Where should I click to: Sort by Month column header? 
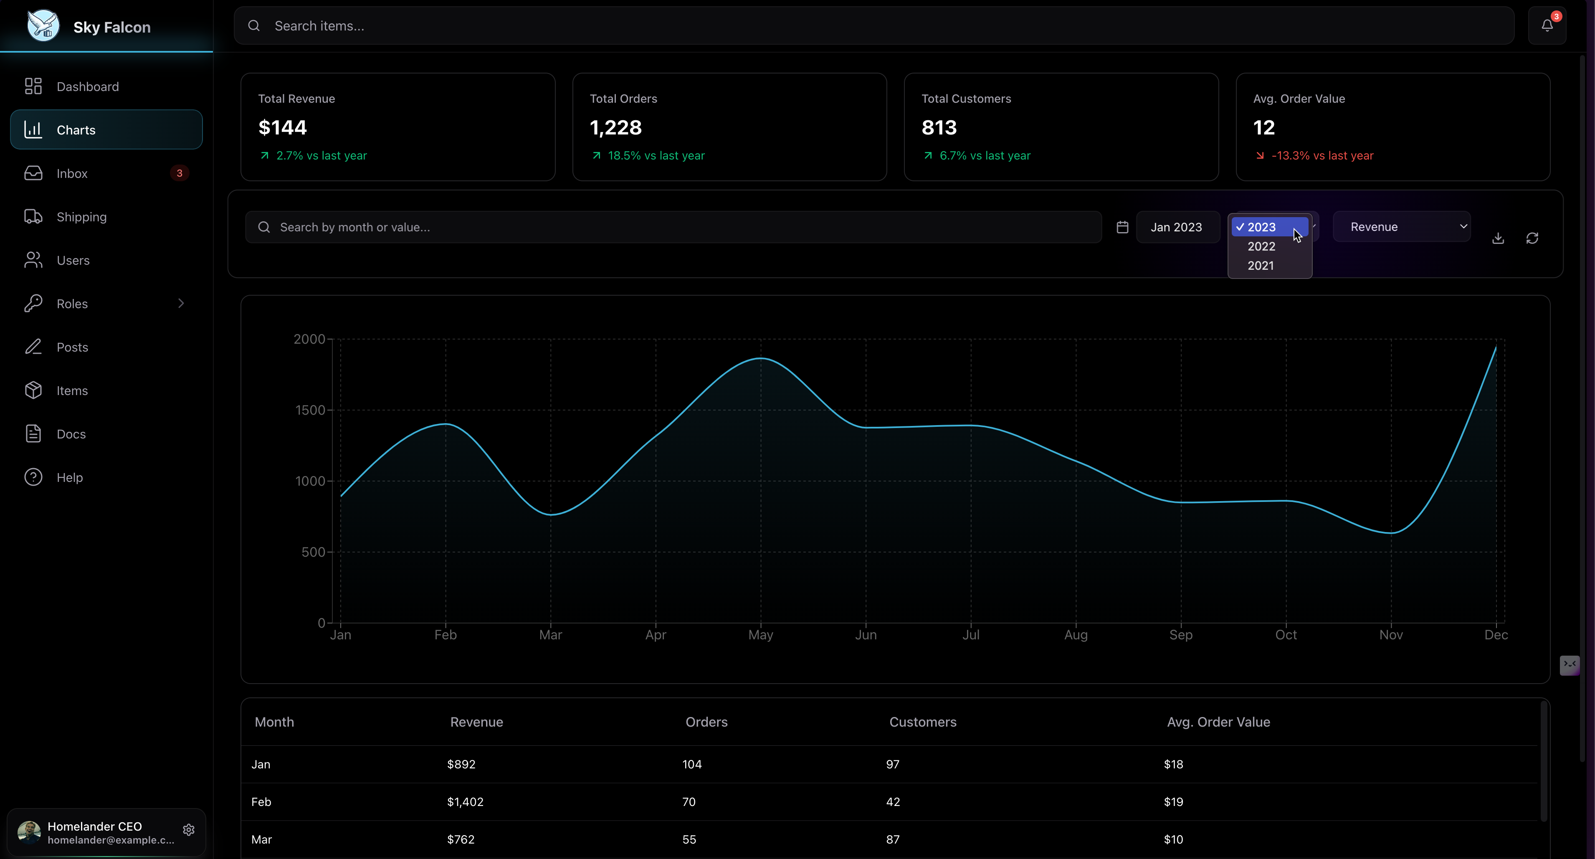tap(274, 722)
